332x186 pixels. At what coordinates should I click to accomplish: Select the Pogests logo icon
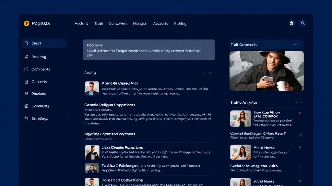26,23
